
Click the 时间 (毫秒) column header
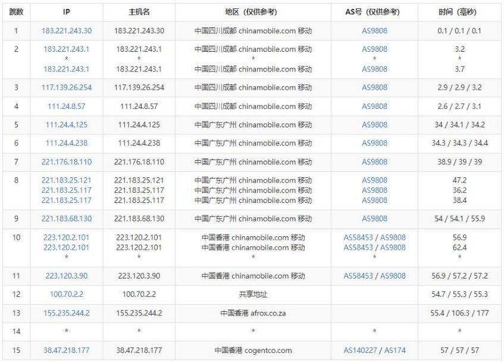coord(459,12)
